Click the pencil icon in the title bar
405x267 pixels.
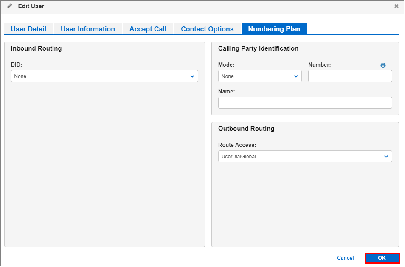click(9, 6)
